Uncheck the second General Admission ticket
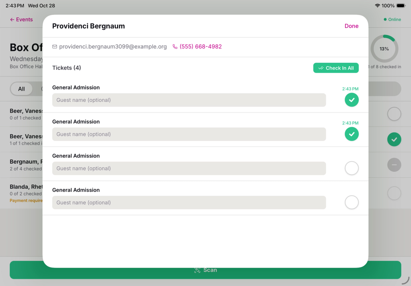 352,134
